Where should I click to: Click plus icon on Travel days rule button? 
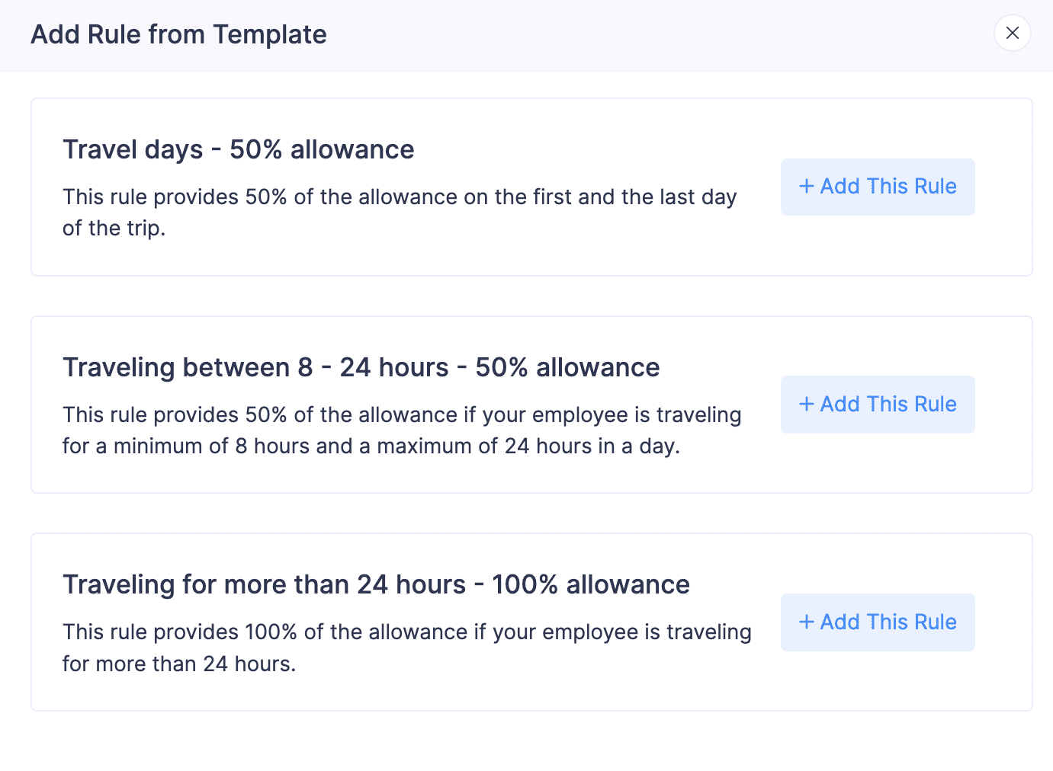[x=807, y=187]
